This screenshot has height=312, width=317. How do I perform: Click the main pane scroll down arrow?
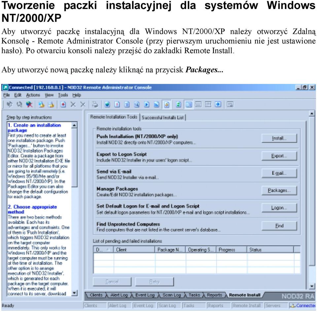coord(312,286)
